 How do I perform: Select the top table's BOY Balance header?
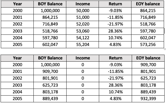[50, 4]
